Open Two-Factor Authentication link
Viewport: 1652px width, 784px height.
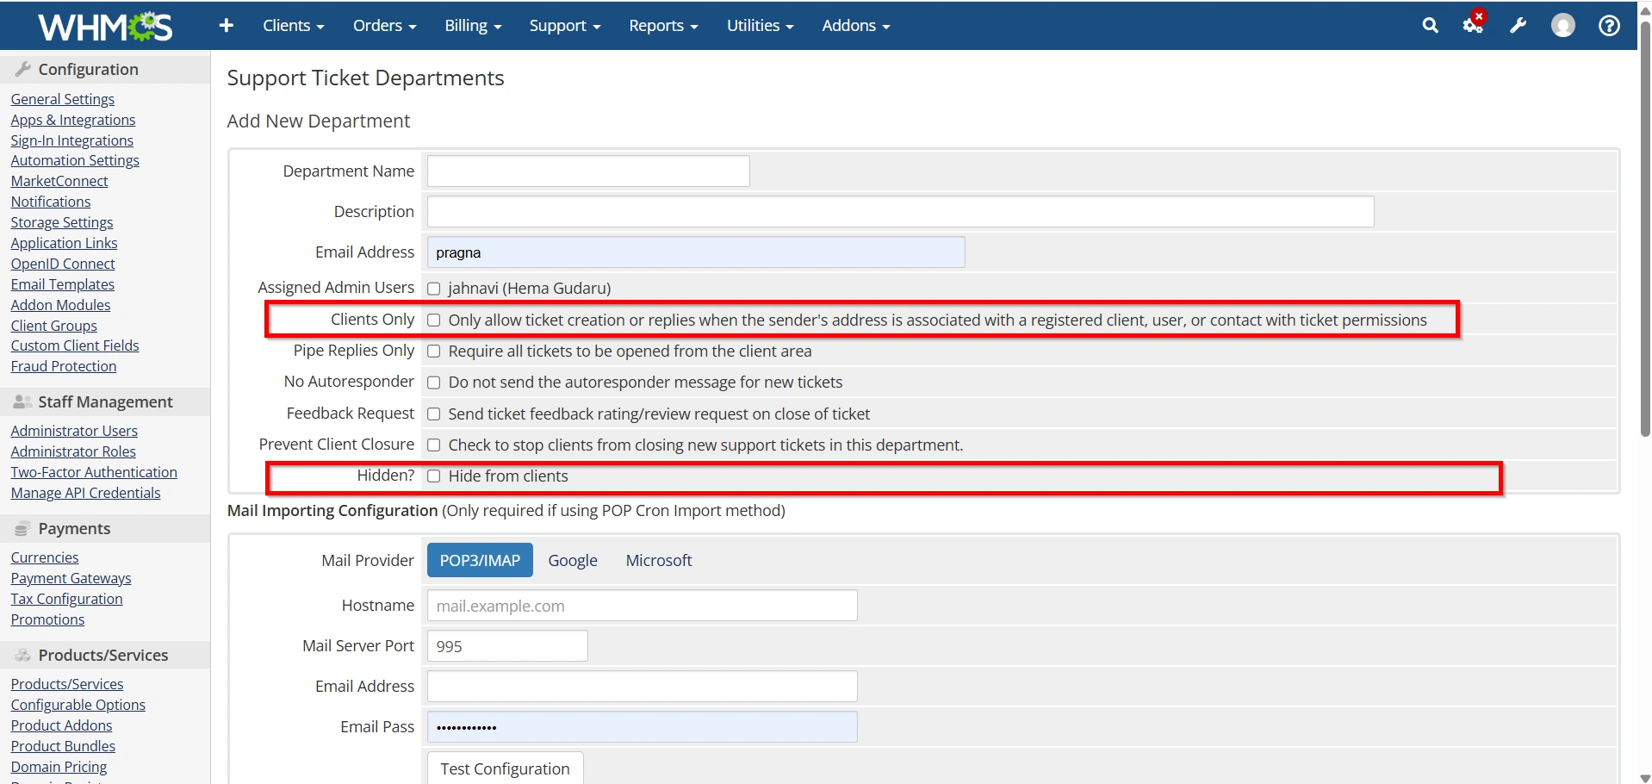(94, 472)
